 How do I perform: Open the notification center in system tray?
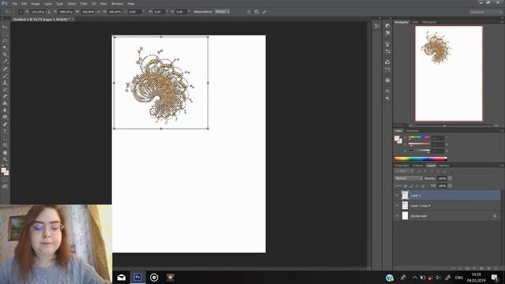[x=495, y=277]
